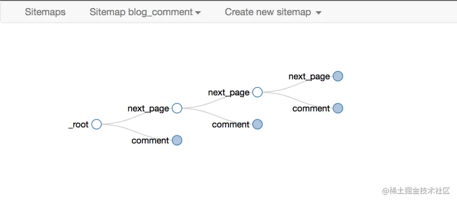Click the caret after Create new sitemap
The image size is (457, 202).
coord(319,13)
